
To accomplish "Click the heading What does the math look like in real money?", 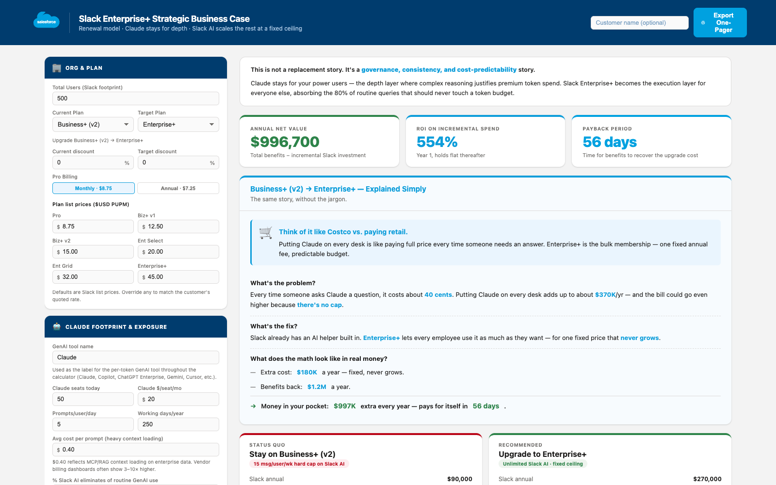I will click(x=319, y=359).
